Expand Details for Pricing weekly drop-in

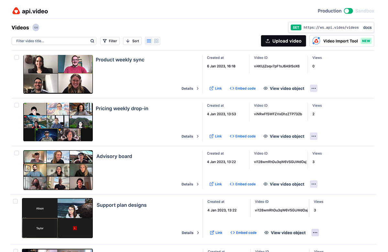[190, 136]
